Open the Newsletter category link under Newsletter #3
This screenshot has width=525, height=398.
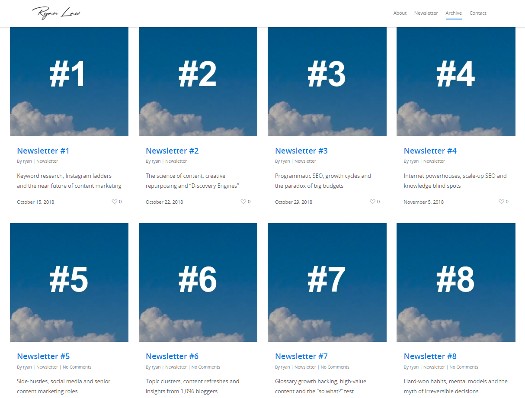(305, 160)
